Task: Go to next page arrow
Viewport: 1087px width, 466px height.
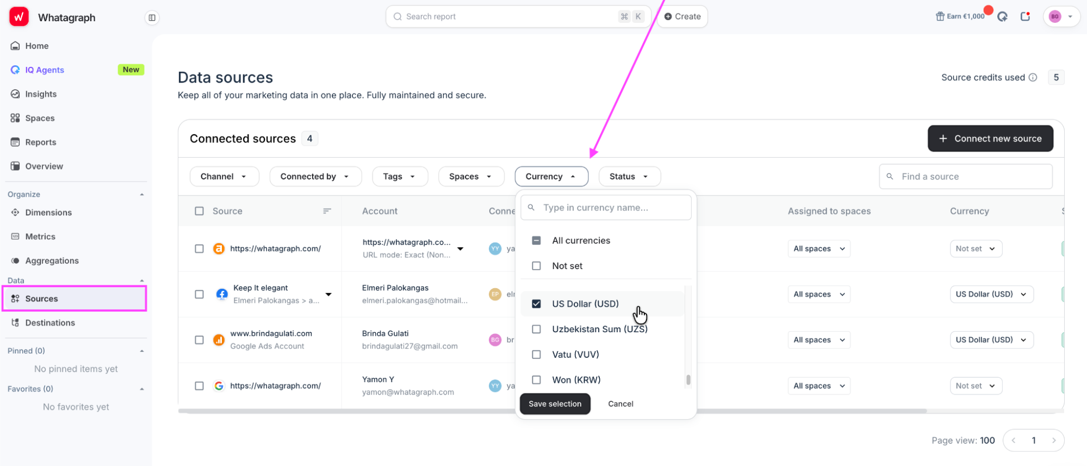Action: [1054, 440]
